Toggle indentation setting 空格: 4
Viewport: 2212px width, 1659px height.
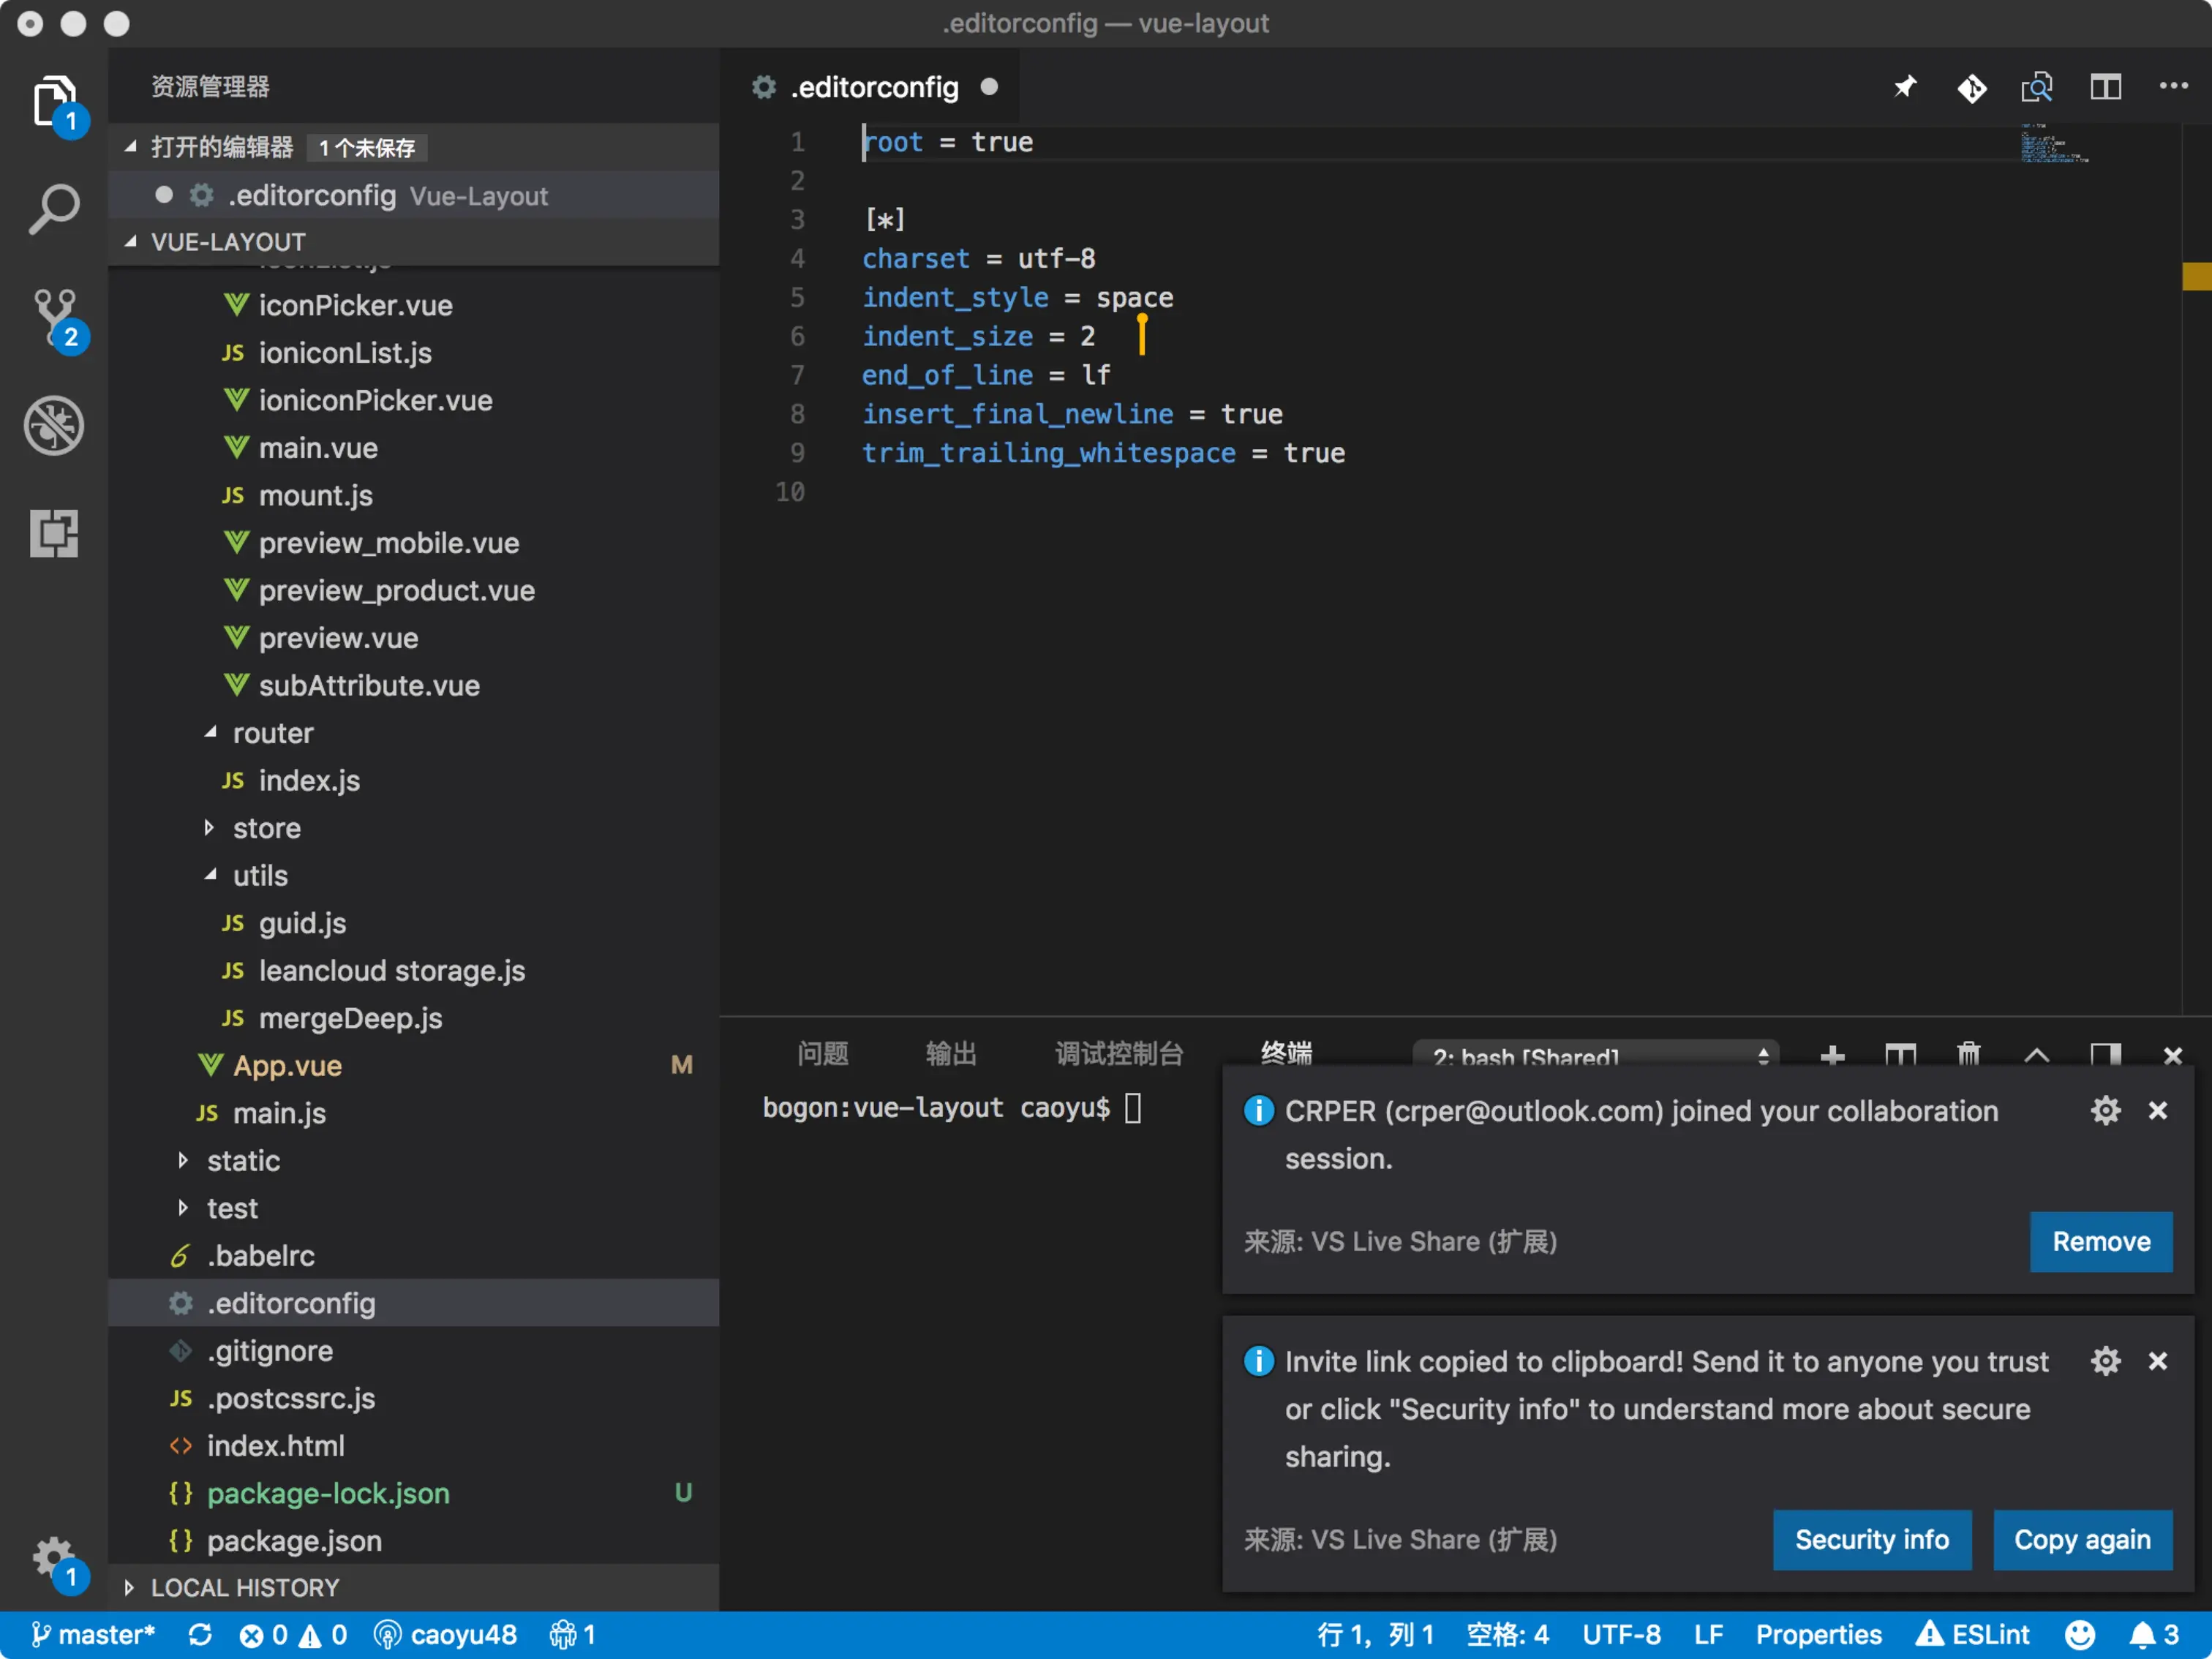(1507, 1635)
